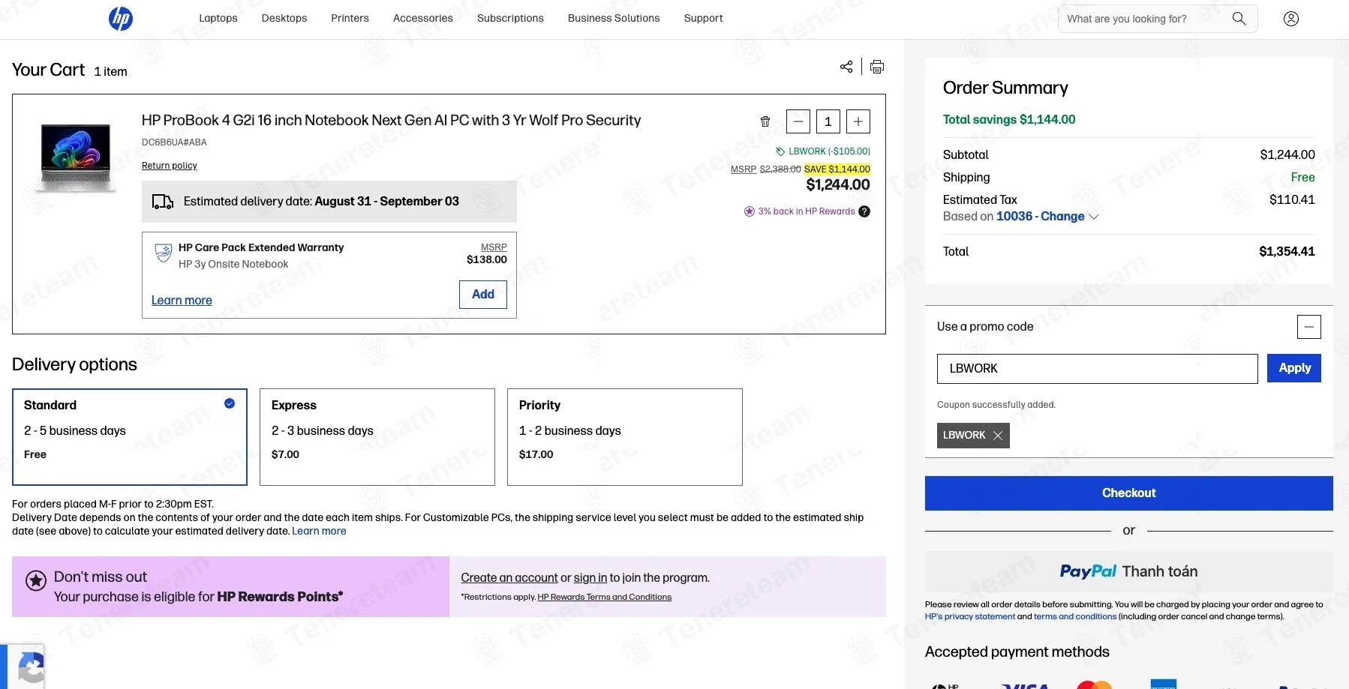Image resolution: width=1349 pixels, height=689 pixels.
Task: Click the HP logo icon
Action: pyautogui.click(x=121, y=19)
